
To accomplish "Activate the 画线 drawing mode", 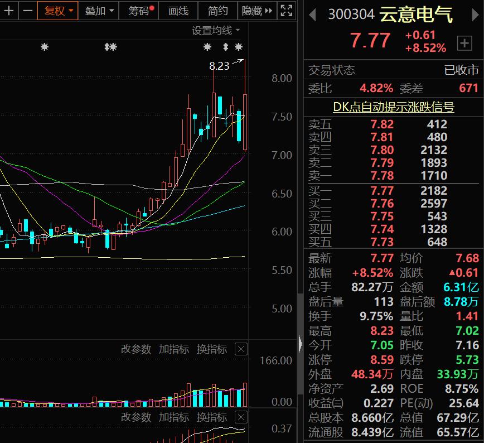I will pos(178,11).
